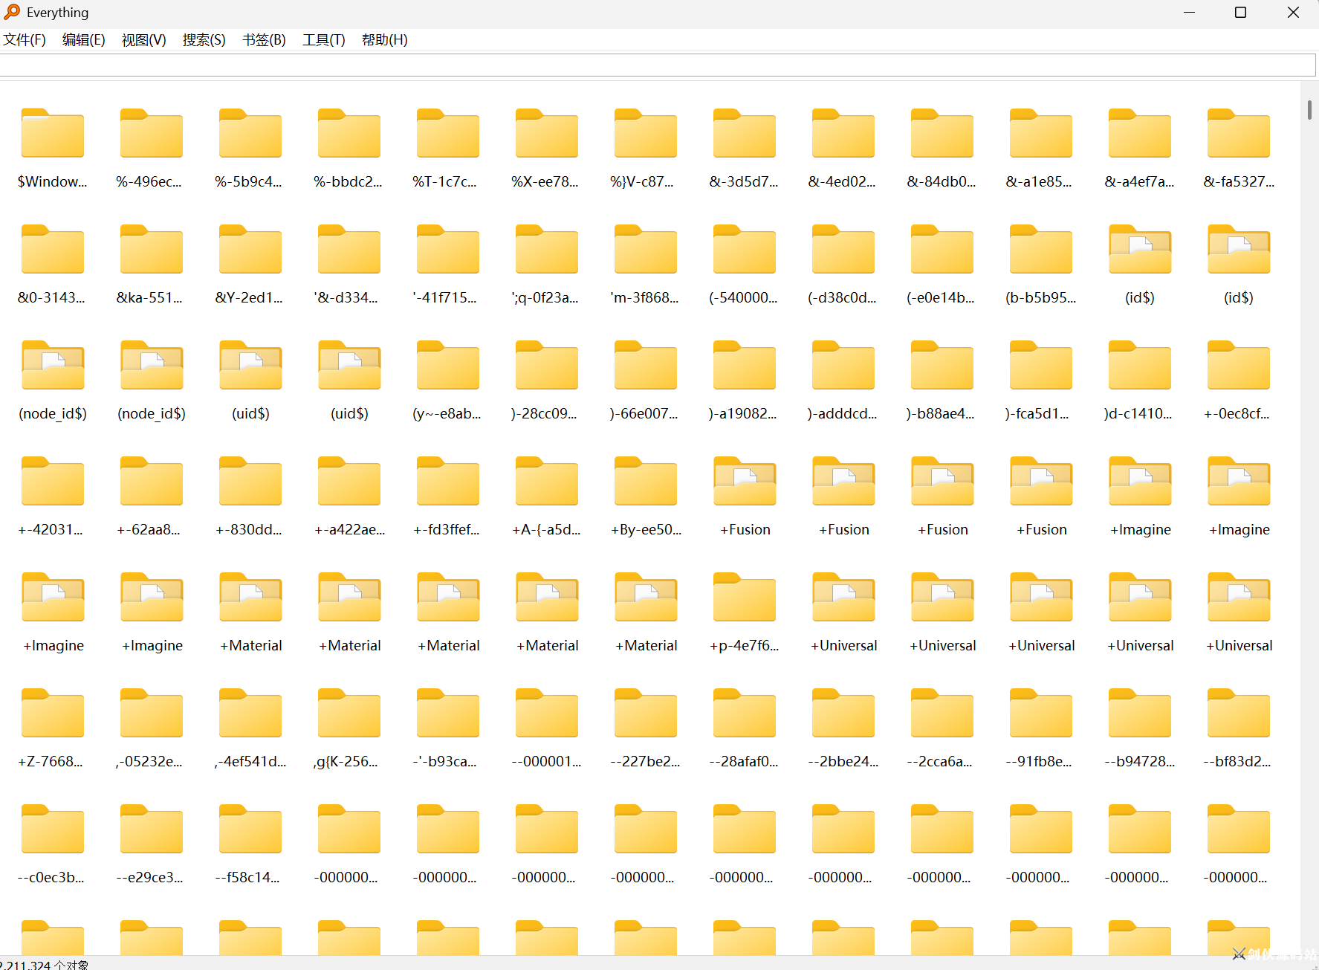The image size is (1319, 970).
Task: Click the '-41f715... folder name
Action: pyautogui.click(x=444, y=297)
